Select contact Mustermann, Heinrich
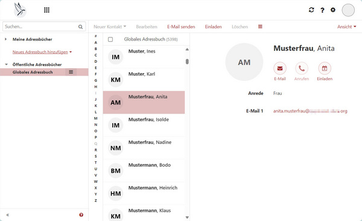Viewport: 362px width, 221px height. pos(144,193)
